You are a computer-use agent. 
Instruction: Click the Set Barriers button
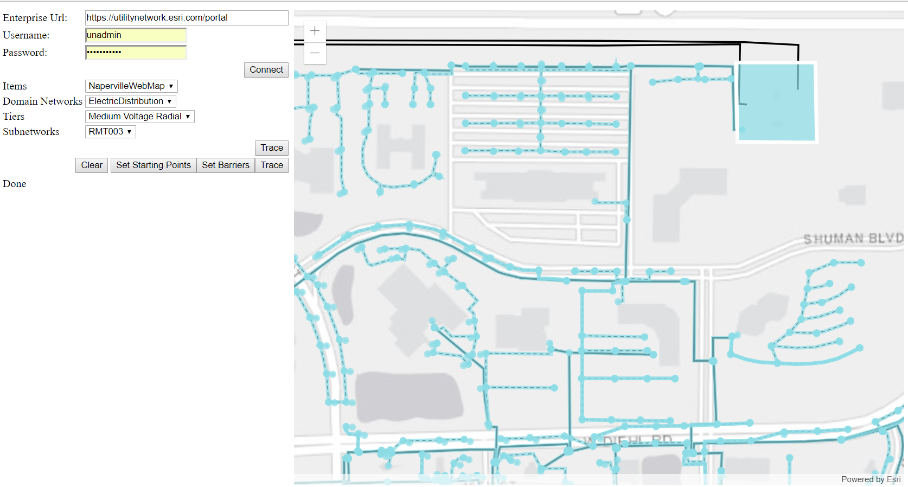[x=226, y=165]
